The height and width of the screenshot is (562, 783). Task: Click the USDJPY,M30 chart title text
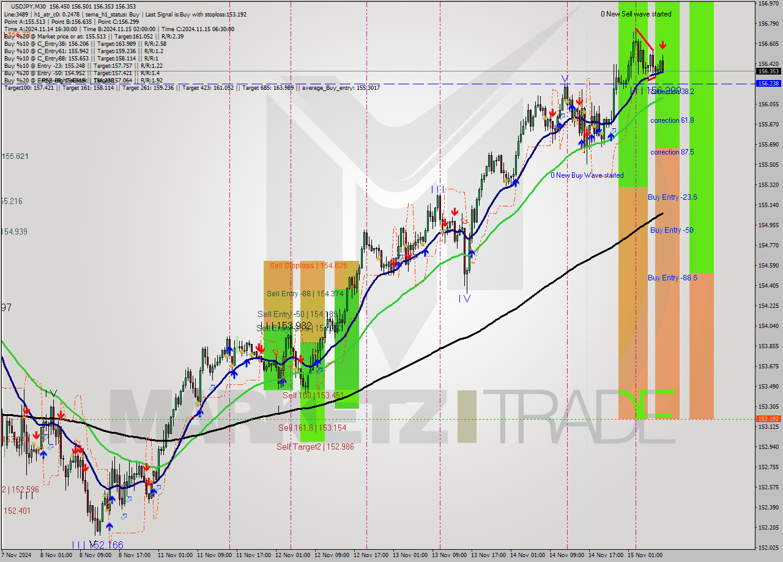pos(29,6)
